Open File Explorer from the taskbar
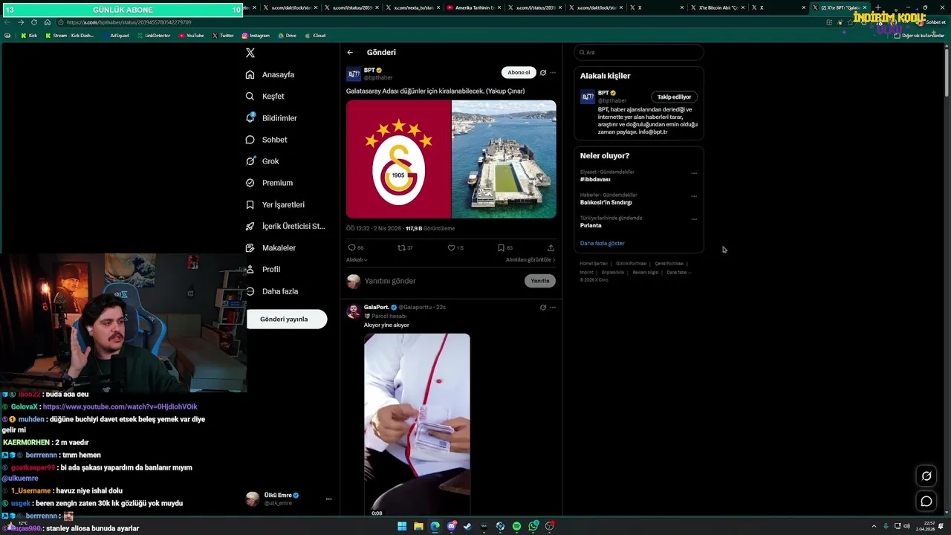Image resolution: width=951 pixels, height=535 pixels. point(418,526)
